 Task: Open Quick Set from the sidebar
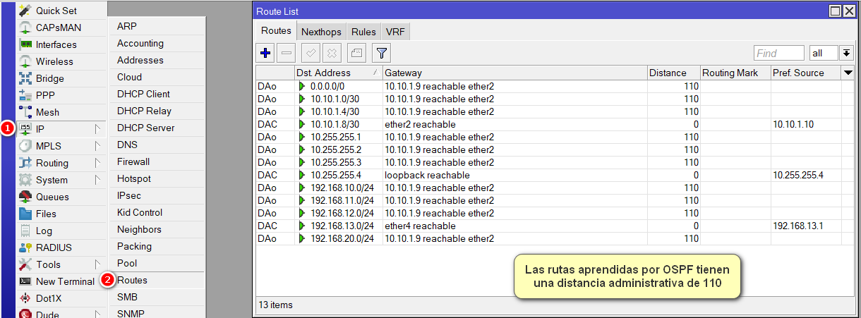pyautogui.click(x=56, y=11)
